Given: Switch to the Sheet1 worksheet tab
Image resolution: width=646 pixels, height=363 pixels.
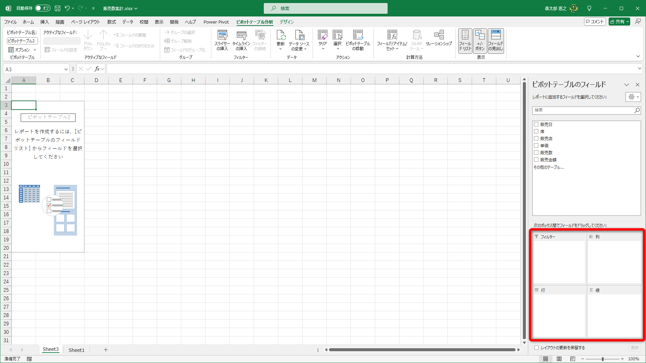Looking at the screenshot, I should 76,350.
